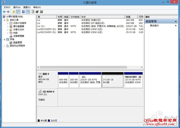Click the scroll right arrow in volume list
Viewport: 180px width, 128px height.
[142, 67]
